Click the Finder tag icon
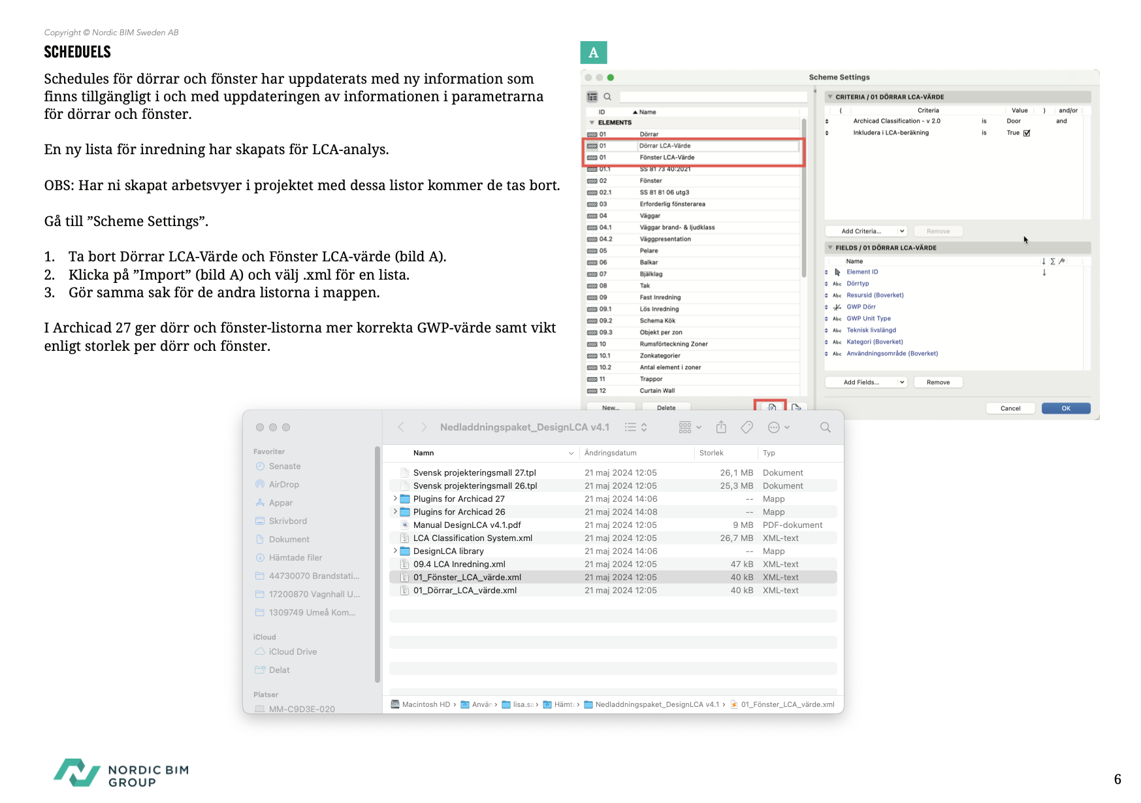This screenshot has height=803, width=1141. click(747, 427)
